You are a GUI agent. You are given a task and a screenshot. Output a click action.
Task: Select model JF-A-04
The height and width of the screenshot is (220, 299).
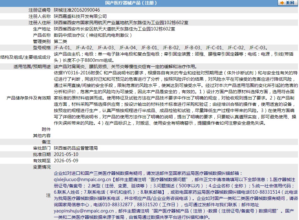[x=127, y=48]
